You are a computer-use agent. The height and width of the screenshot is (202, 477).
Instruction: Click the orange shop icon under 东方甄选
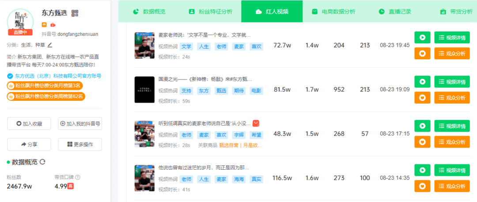point(45,25)
